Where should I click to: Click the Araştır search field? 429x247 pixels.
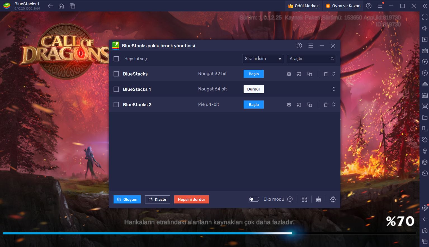point(311,59)
